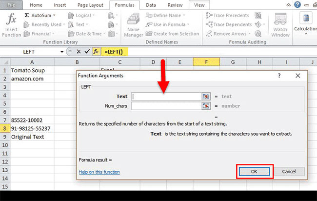
Task: Click the Select All corner button
Action: 5,62
